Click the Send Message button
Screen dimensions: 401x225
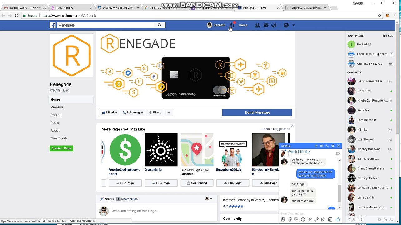[x=257, y=112]
